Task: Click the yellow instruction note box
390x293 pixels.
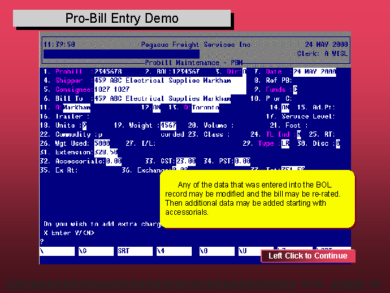Action: (x=257, y=199)
